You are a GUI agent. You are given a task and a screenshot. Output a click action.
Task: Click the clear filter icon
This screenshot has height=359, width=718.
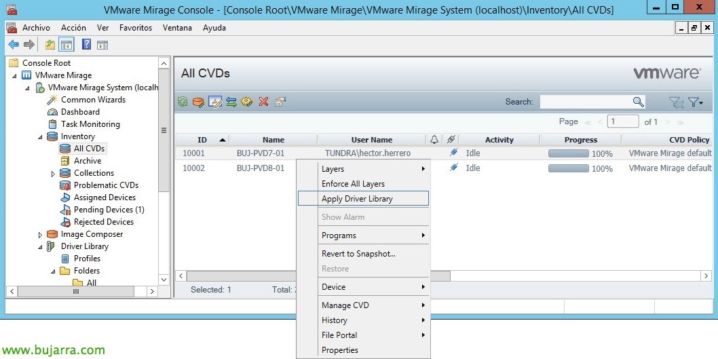tap(676, 102)
